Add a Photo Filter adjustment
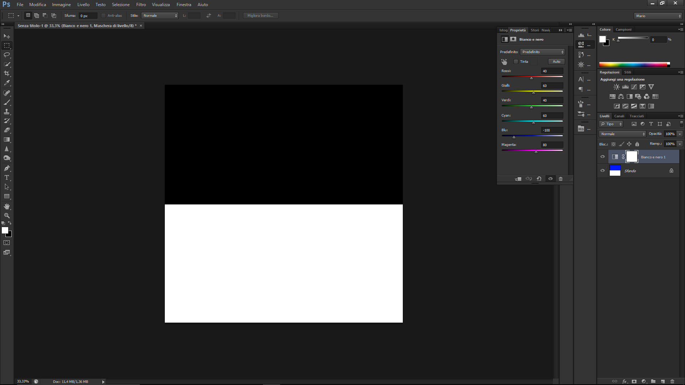The width and height of the screenshot is (685, 385). coord(638,96)
